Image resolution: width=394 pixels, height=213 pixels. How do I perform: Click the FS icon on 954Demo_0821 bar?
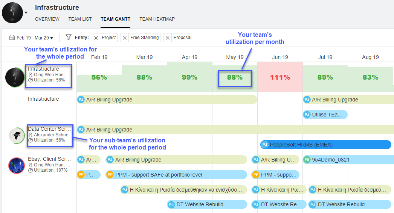pyautogui.click(x=308, y=160)
